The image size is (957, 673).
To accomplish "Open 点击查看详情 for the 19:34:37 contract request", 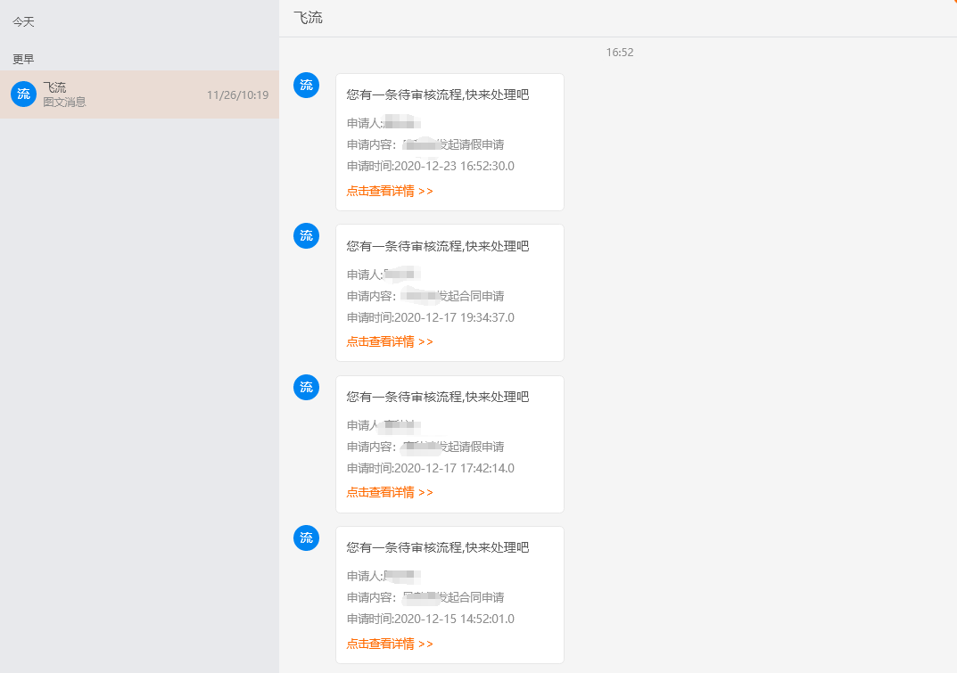I will (390, 341).
